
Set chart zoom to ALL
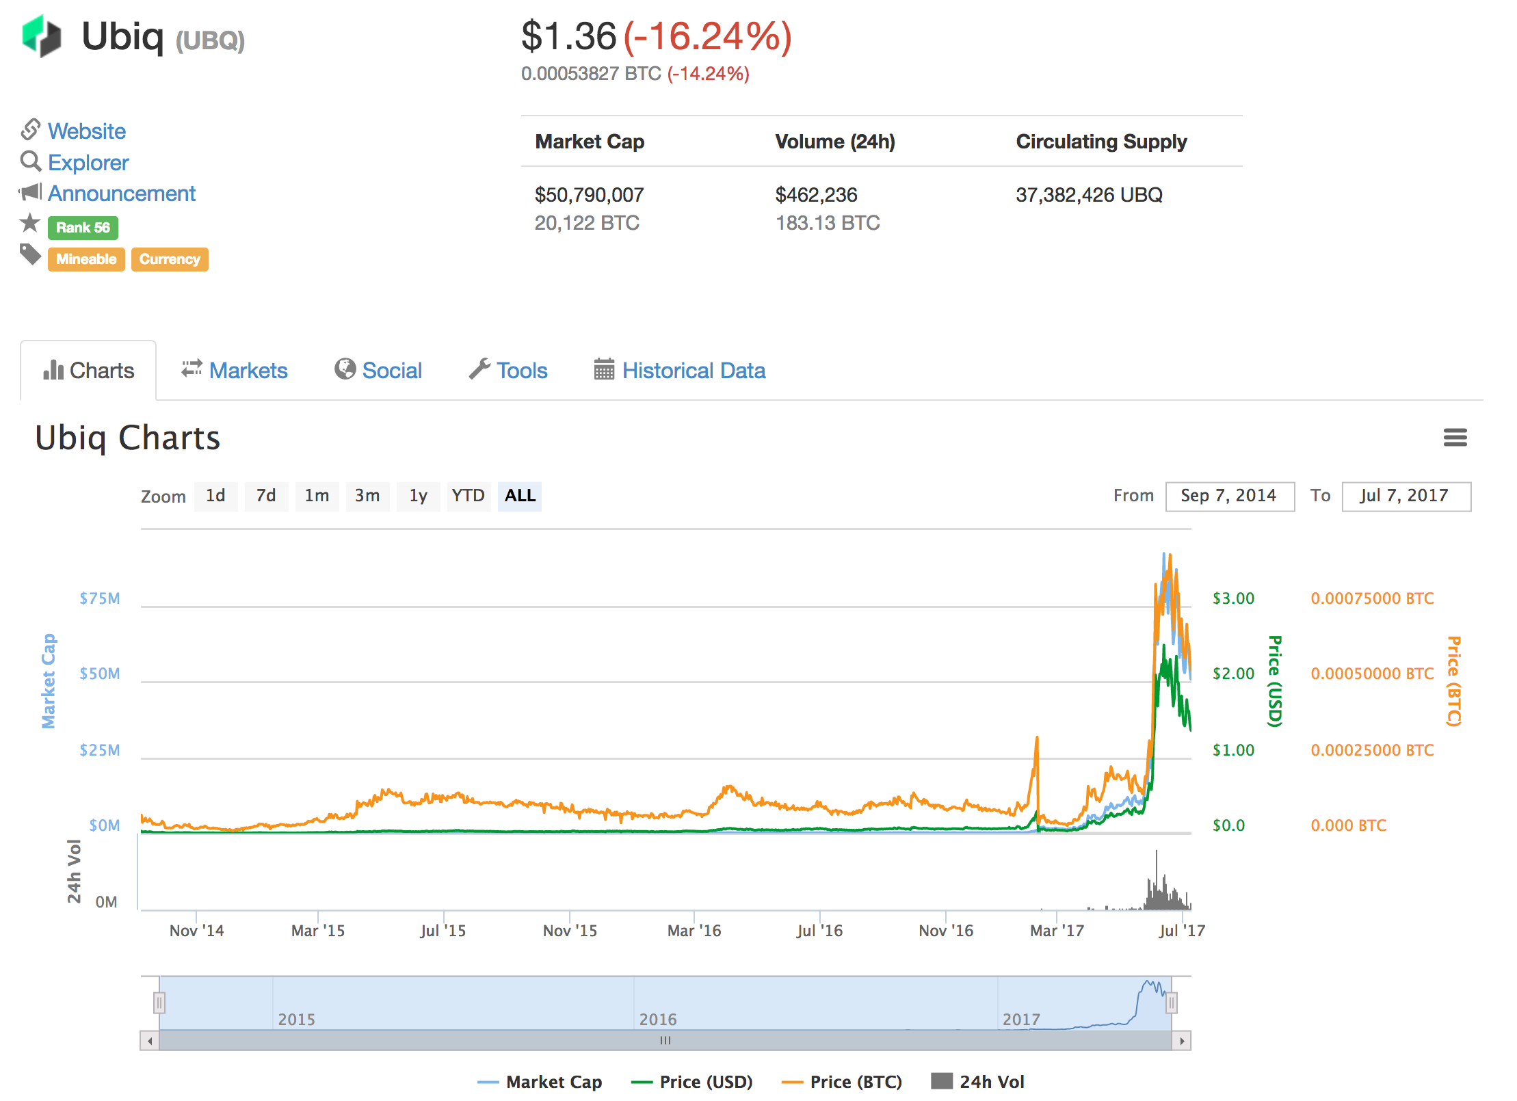point(520,496)
